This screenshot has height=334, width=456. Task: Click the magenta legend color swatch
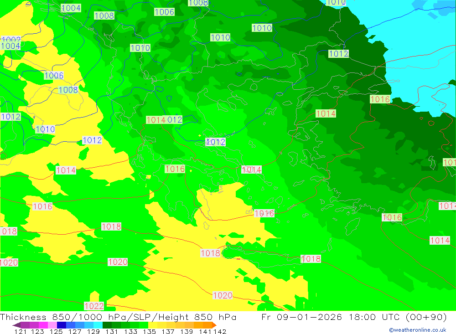click(x=43, y=325)
